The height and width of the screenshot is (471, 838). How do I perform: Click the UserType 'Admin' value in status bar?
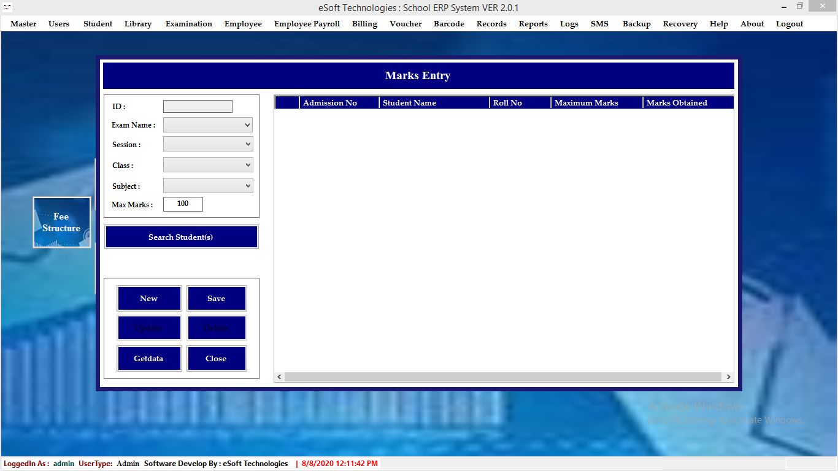point(128,464)
